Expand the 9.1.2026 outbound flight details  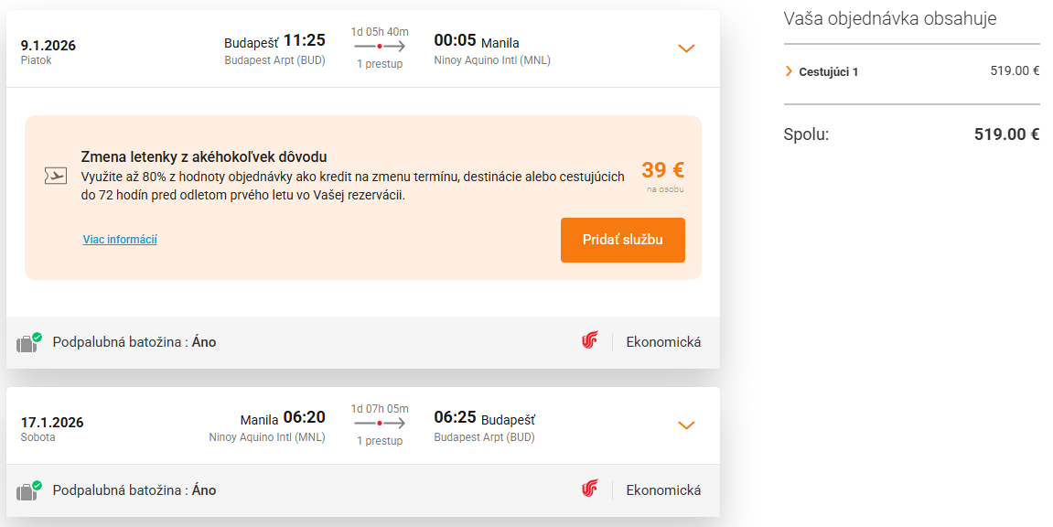(686, 49)
